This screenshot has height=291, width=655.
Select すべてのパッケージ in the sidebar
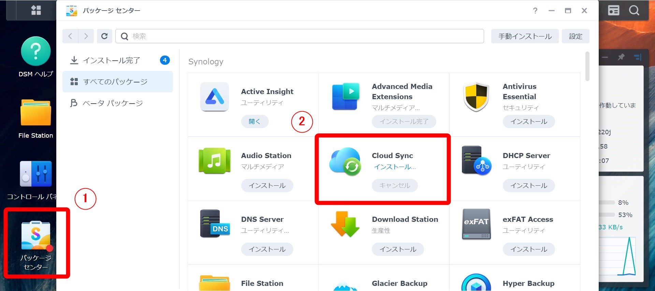[x=118, y=82]
